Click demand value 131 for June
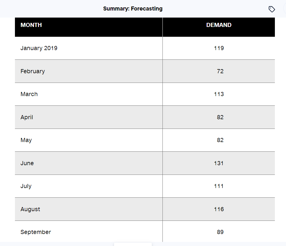Viewport: 286px width, 246px height. pos(219,163)
